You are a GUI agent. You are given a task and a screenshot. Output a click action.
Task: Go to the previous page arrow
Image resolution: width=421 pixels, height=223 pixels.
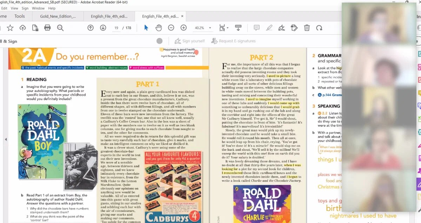tap(91, 28)
